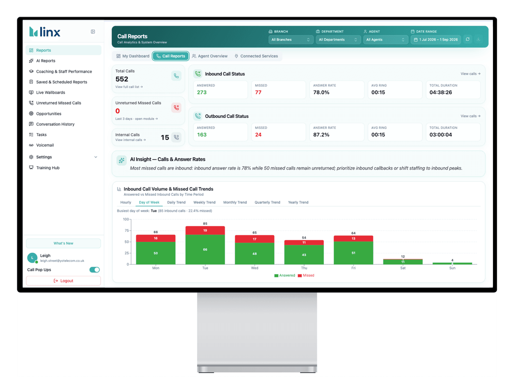Click the Total Calls phone icon

[x=176, y=76]
